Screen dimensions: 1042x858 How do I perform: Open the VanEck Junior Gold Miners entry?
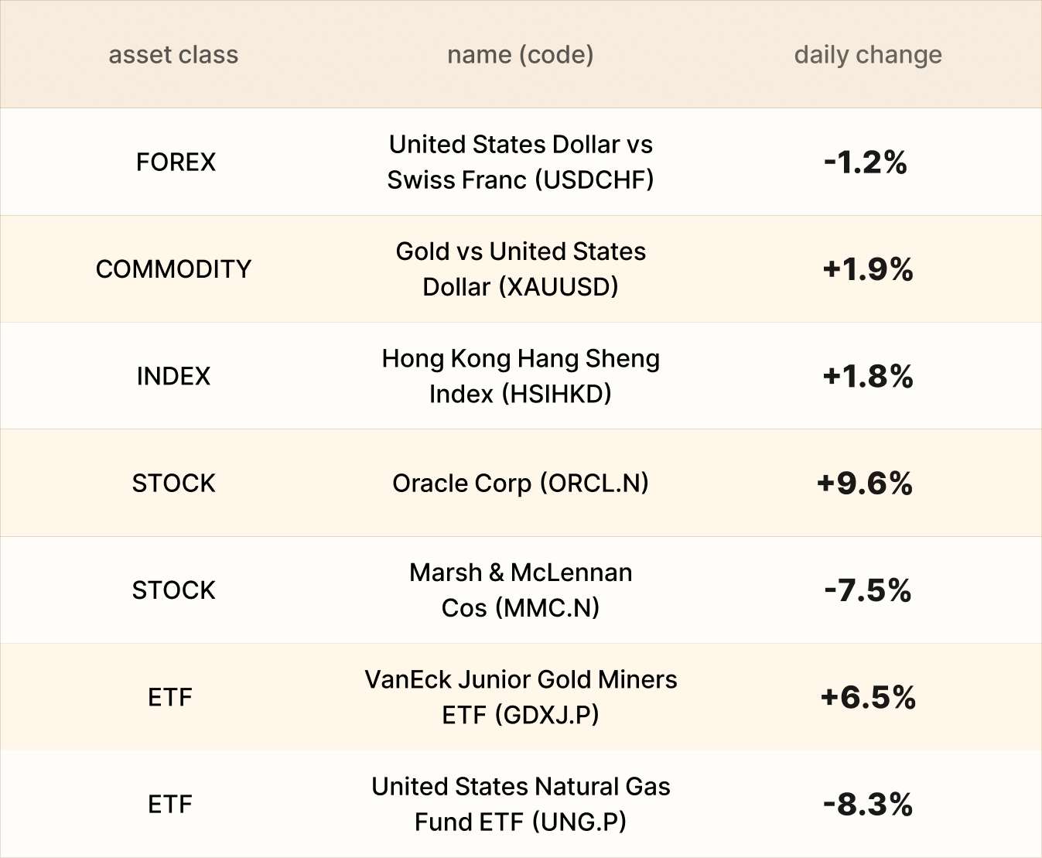tap(521, 697)
